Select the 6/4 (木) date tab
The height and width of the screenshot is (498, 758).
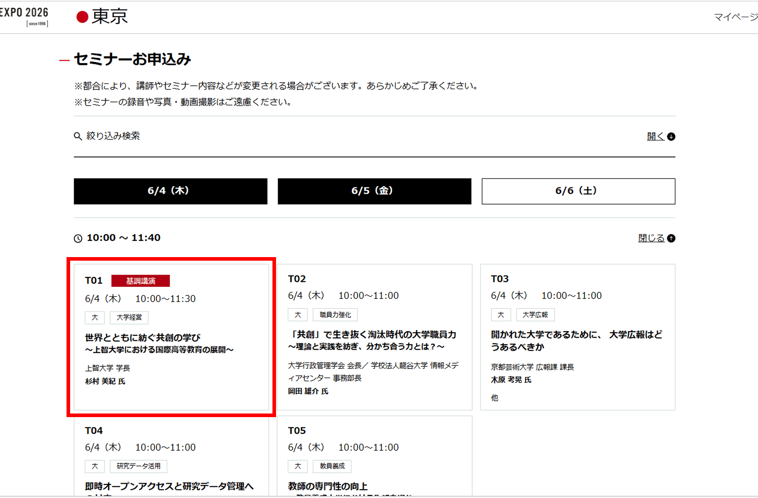(170, 191)
